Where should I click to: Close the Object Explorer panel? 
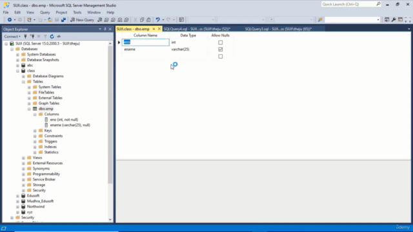coord(110,29)
